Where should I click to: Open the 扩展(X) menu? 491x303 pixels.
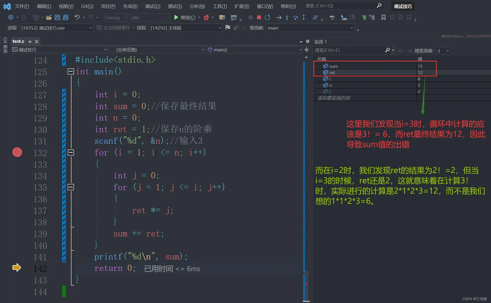[x=242, y=6]
